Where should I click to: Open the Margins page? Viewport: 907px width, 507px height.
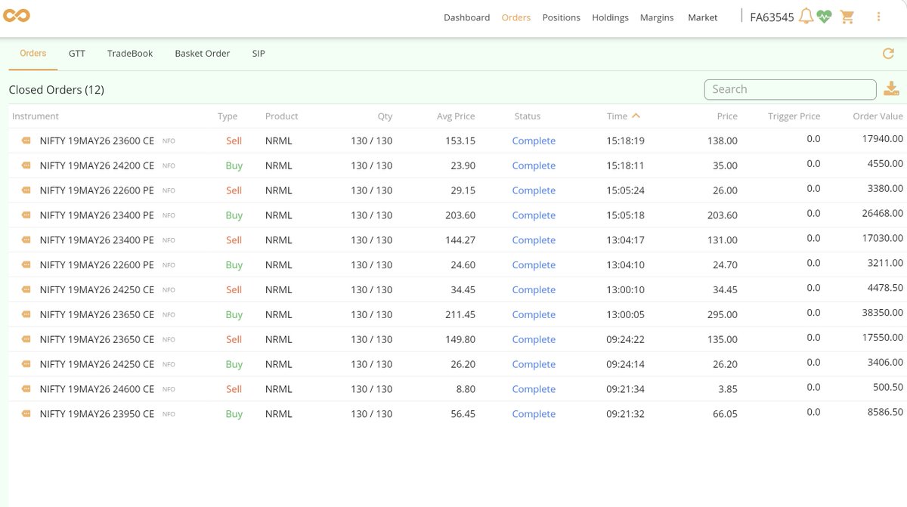pos(657,17)
